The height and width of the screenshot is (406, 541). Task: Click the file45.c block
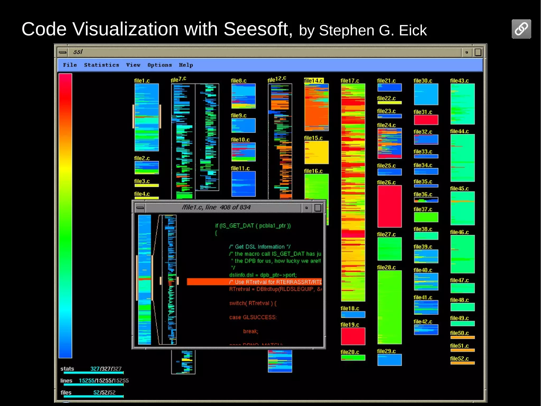[x=462, y=208]
